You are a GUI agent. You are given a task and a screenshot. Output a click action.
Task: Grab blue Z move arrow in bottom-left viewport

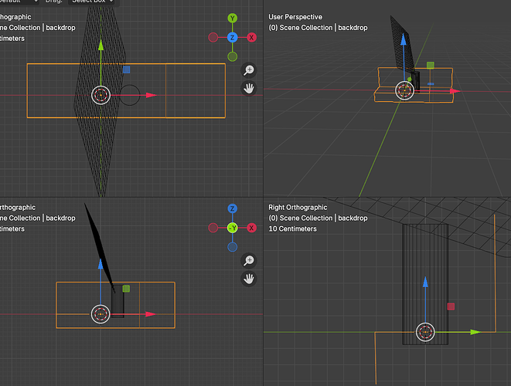[100, 264]
